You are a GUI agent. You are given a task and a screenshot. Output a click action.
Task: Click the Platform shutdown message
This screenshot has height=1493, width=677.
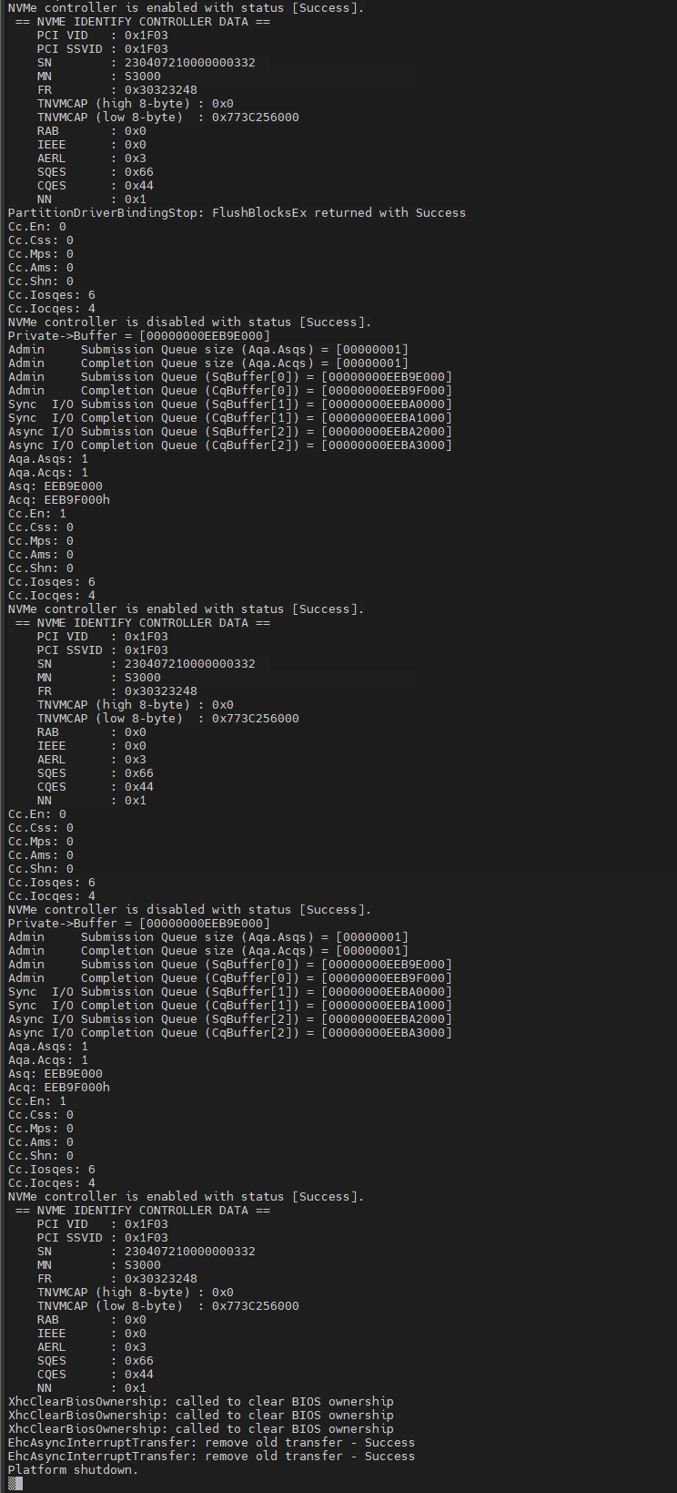tap(73, 1470)
